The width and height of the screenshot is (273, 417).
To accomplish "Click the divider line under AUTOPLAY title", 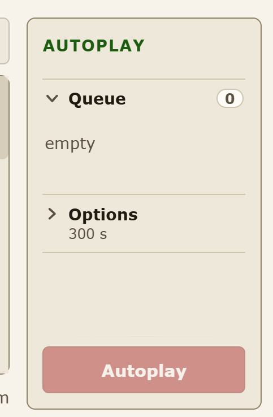I will point(144,79).
